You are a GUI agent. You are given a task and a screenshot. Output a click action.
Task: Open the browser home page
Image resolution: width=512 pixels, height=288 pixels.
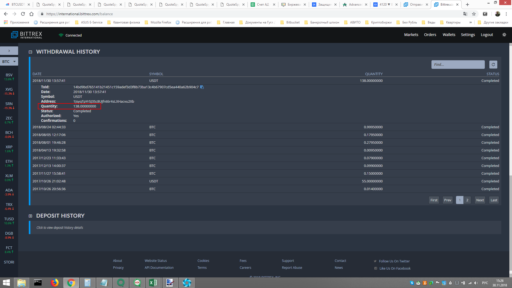pos(31,14)
